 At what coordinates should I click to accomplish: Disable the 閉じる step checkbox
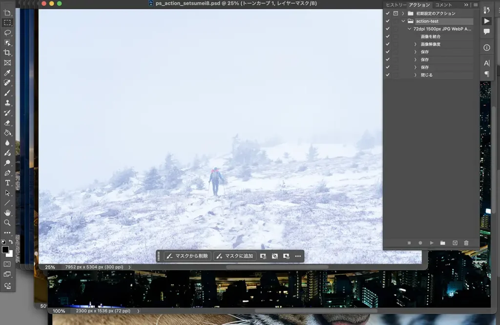[x=388, y=75]
